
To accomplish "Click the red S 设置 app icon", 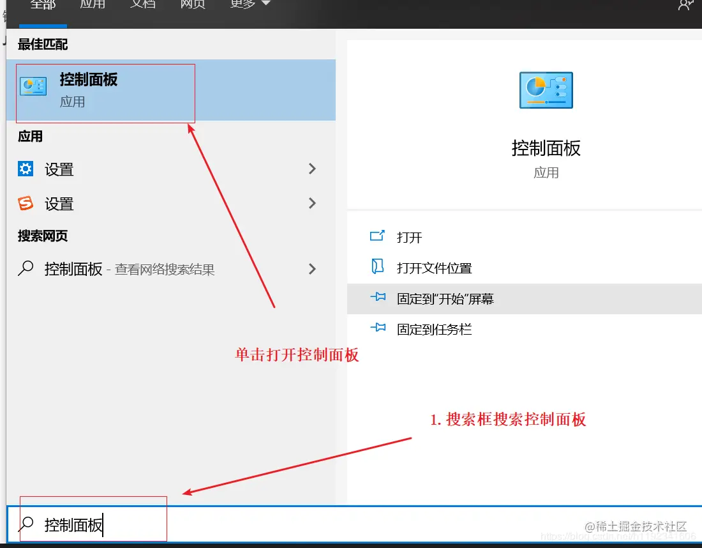I will pos(26,204).
